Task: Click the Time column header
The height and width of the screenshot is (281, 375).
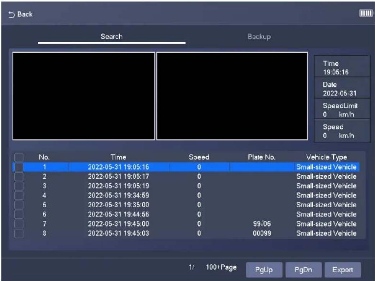Action: (x=118, y=157)
